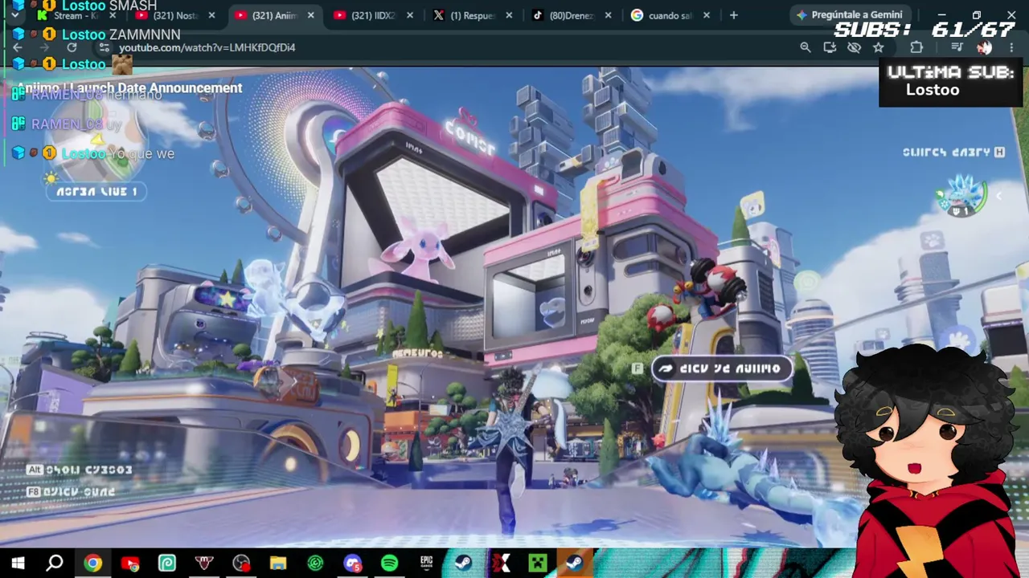The height and width of the screenshot is (578, 1029).
Task: Launch the teal swirl app in taskbar
Action: point(166,564)
